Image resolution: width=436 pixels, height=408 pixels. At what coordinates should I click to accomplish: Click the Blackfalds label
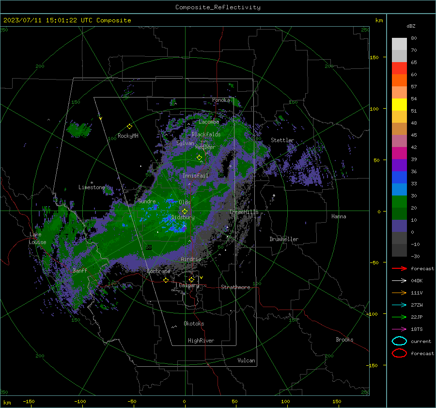206,134
